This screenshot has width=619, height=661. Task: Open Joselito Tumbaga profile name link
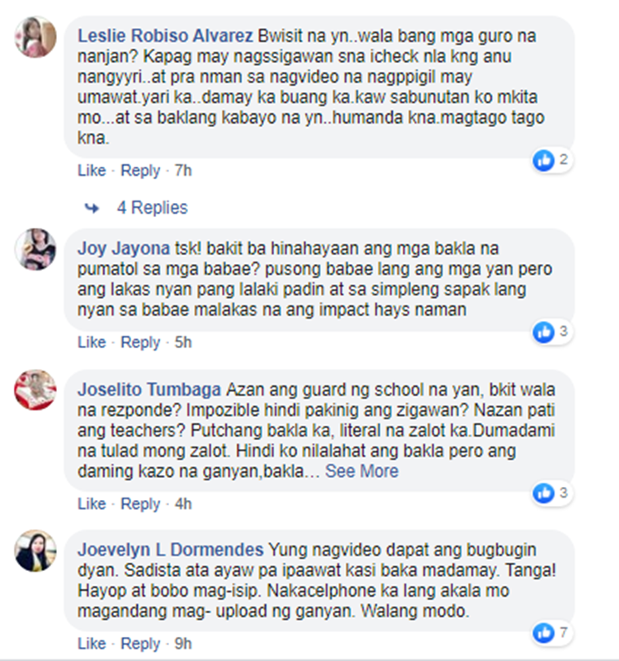coord(149,390)
